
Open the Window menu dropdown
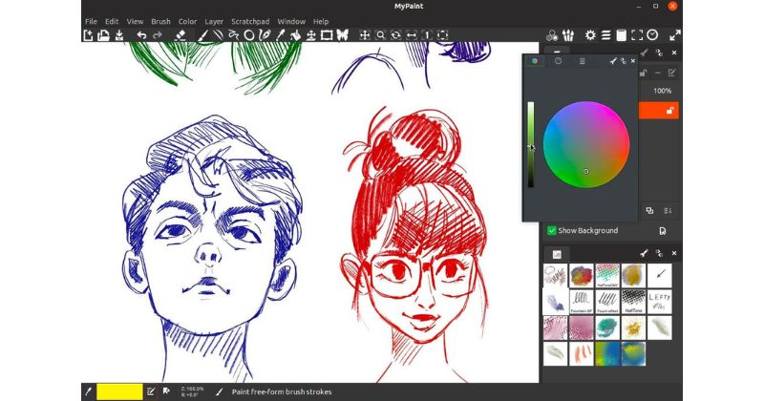click(291, 21)
